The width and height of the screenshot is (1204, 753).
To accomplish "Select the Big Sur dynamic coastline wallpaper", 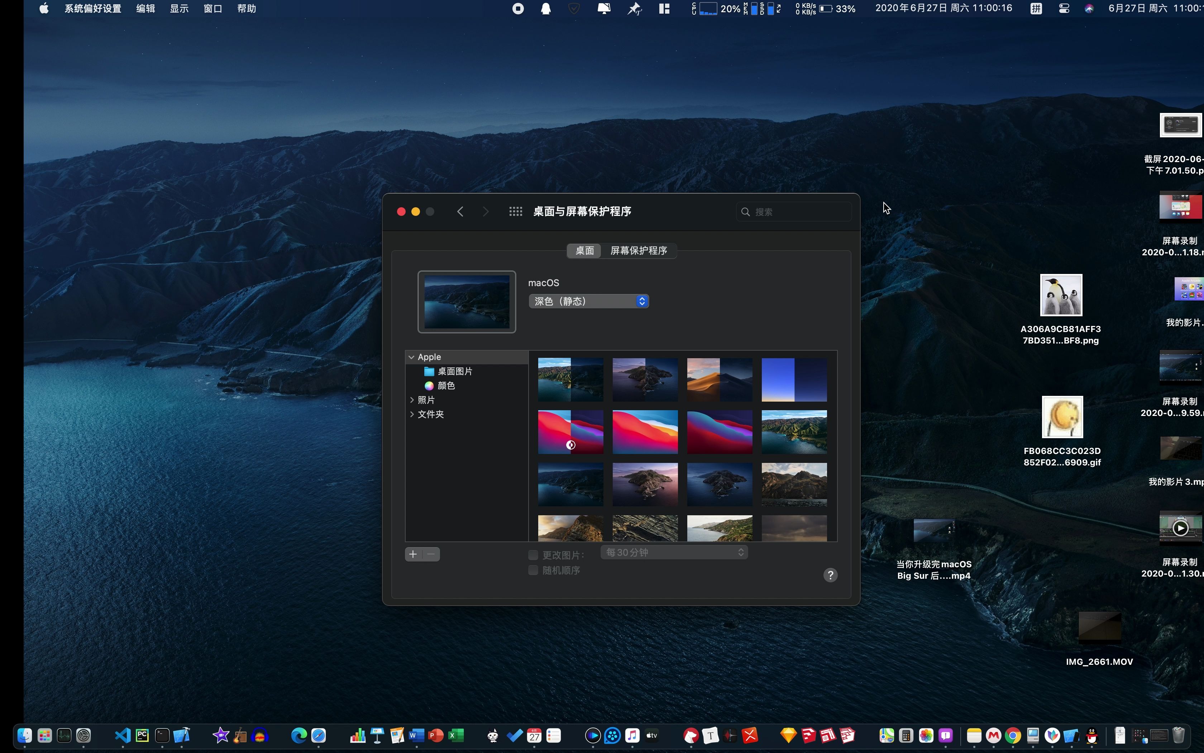I will pyautogui.click(x=571, y=380).
